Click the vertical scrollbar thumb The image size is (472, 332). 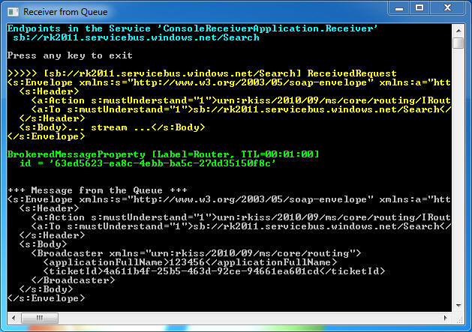[x=458, y=43]
